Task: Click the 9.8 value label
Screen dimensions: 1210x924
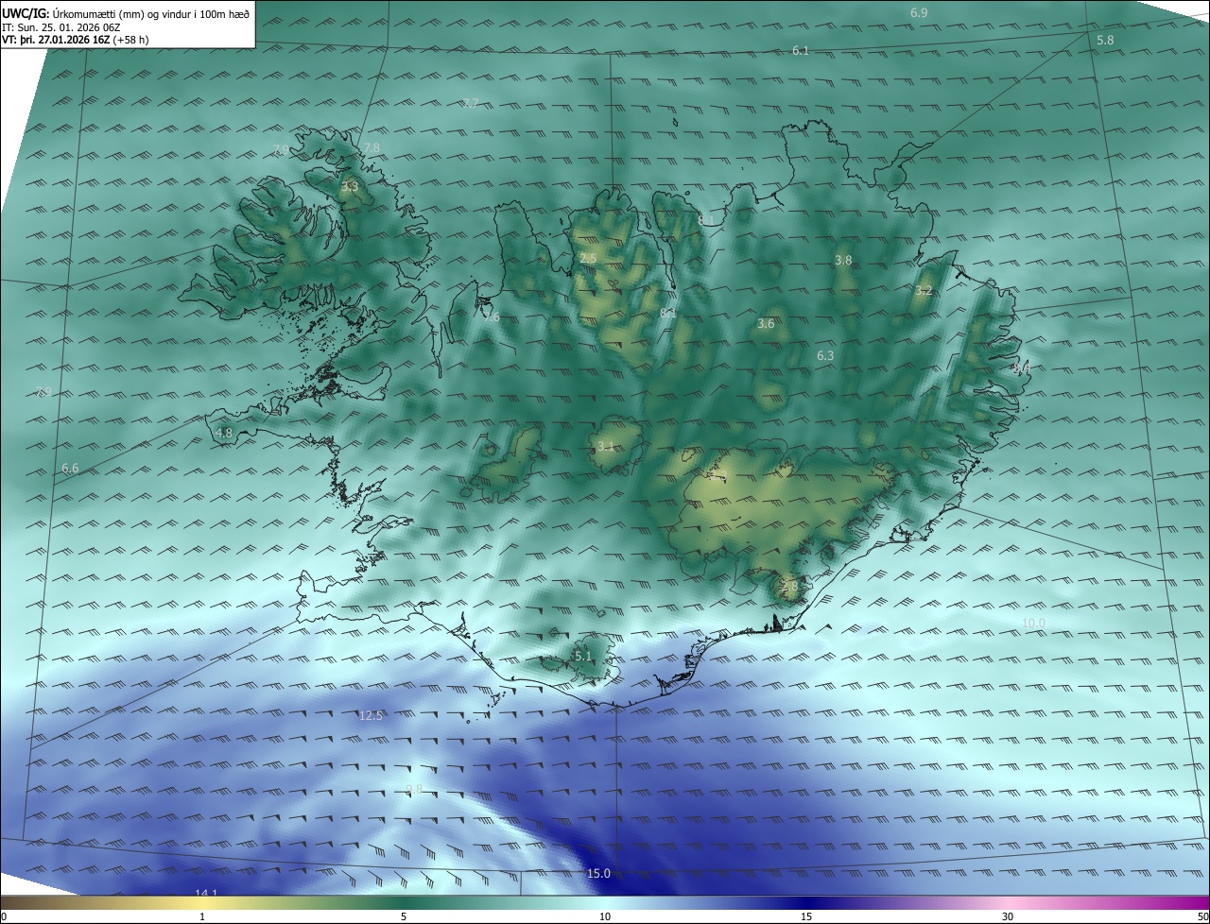Action: coord(414,790)
